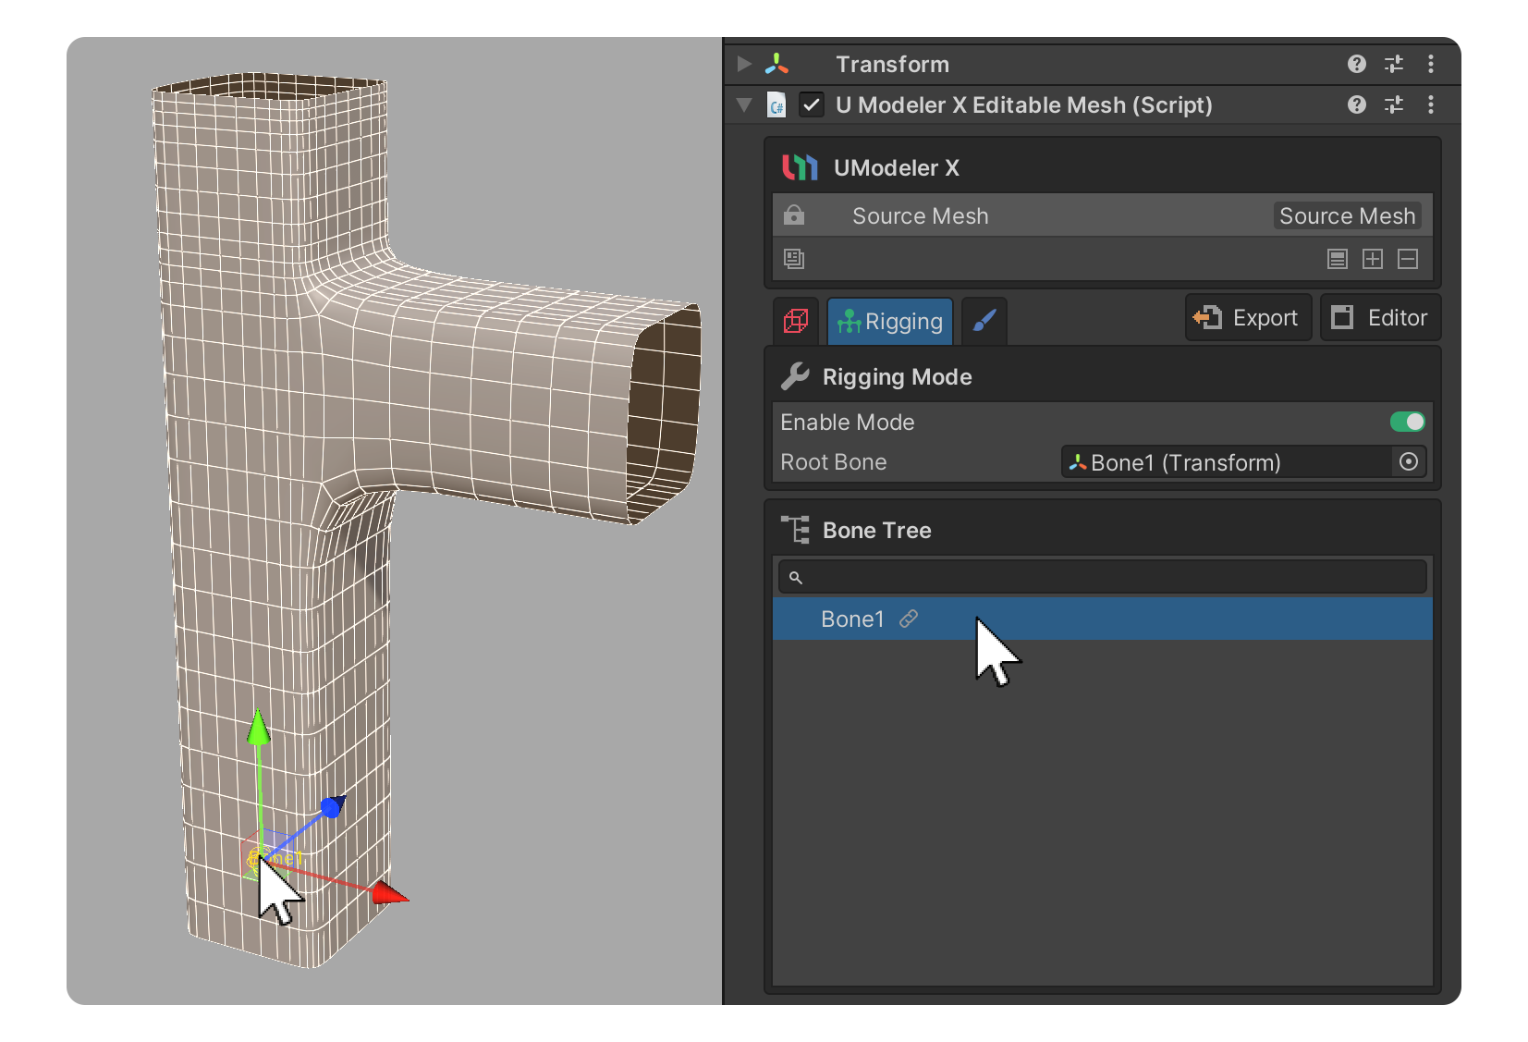Click the Export button
The image size is (1528, 1042).
[x=1247, y=318]
